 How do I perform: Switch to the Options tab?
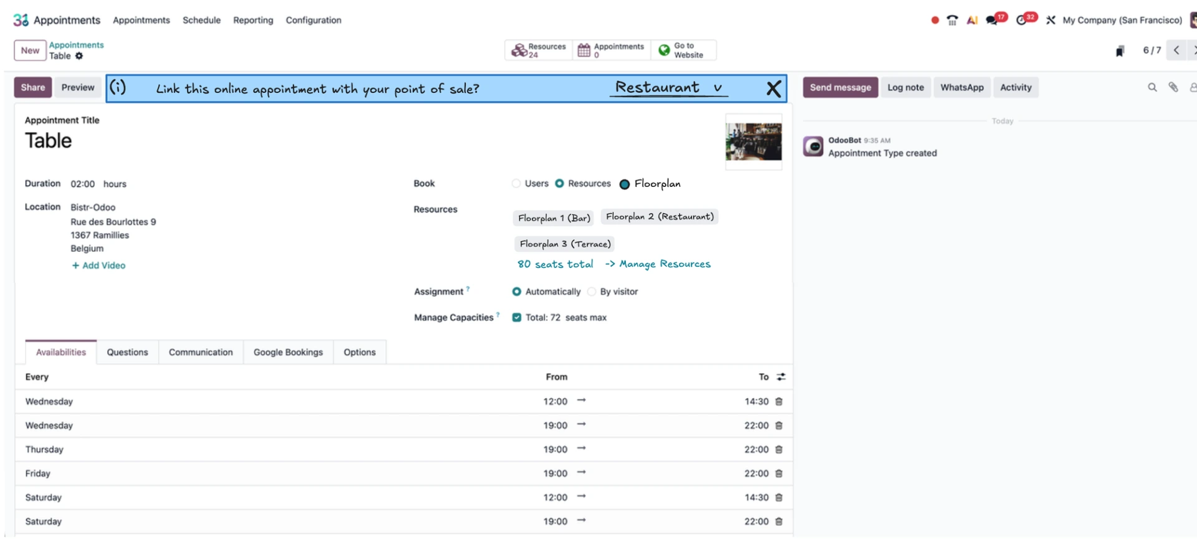(x=360, y=353)
